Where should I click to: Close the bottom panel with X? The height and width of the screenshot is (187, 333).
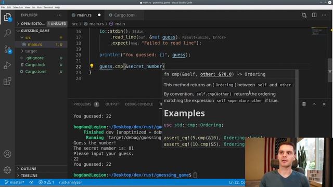click(324, 104)
